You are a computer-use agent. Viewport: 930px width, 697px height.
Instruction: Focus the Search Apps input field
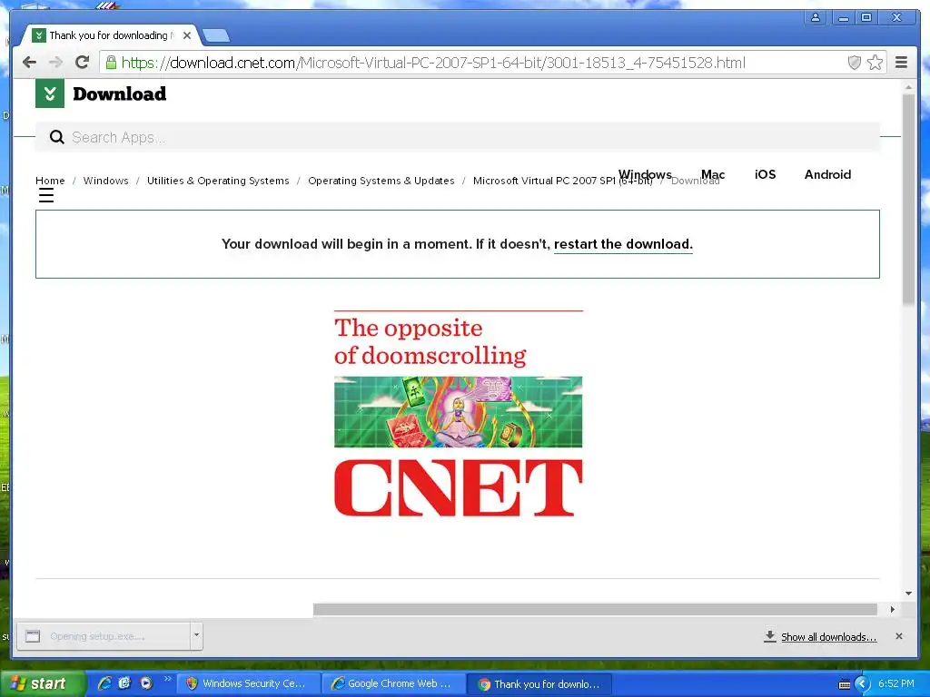(457, 138)
